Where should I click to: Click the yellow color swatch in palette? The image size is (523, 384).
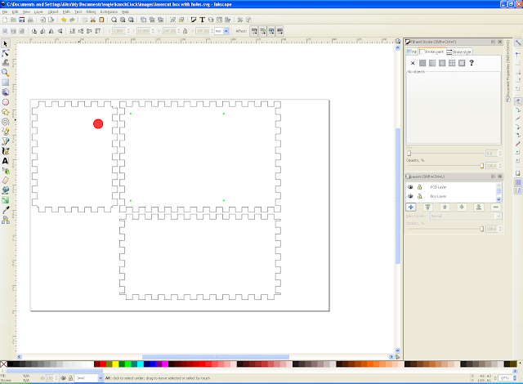[x=115, y=364]
